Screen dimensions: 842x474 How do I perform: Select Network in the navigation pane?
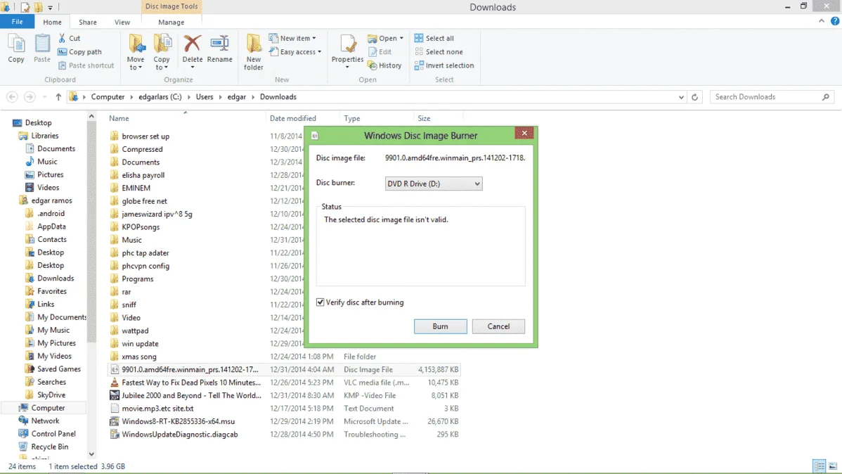45,421
